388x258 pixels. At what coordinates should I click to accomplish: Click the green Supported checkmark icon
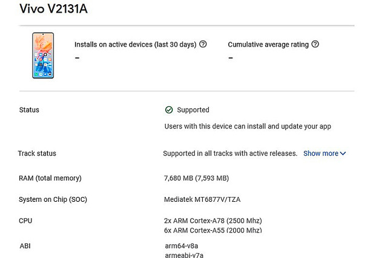point(169,110)
